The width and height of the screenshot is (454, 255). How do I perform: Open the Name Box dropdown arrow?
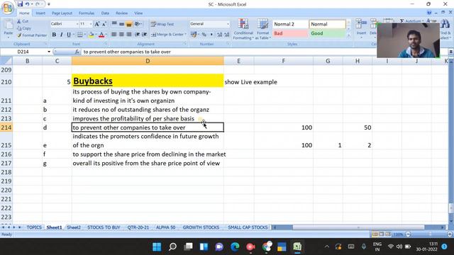click(49, 52)
